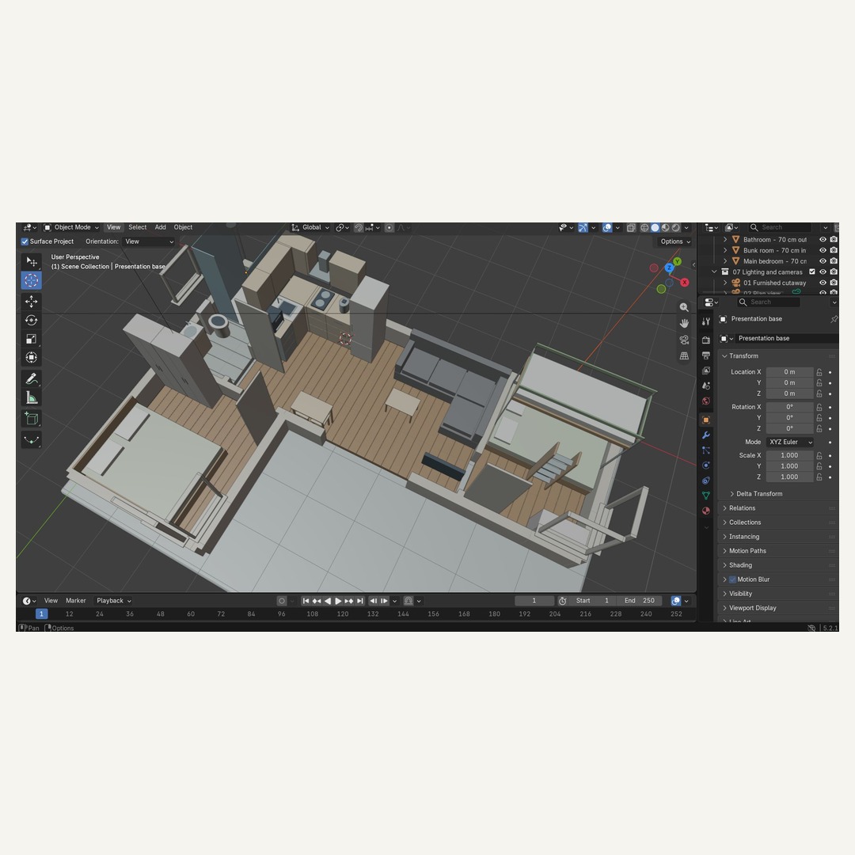Open the Add menu

pyautogui.click(x=160, y=227)
